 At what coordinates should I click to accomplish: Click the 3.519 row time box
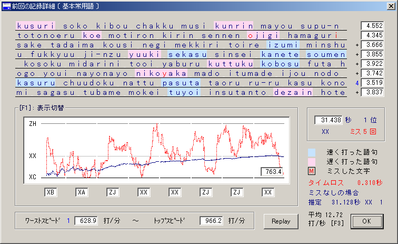click(x=372, y=83)
